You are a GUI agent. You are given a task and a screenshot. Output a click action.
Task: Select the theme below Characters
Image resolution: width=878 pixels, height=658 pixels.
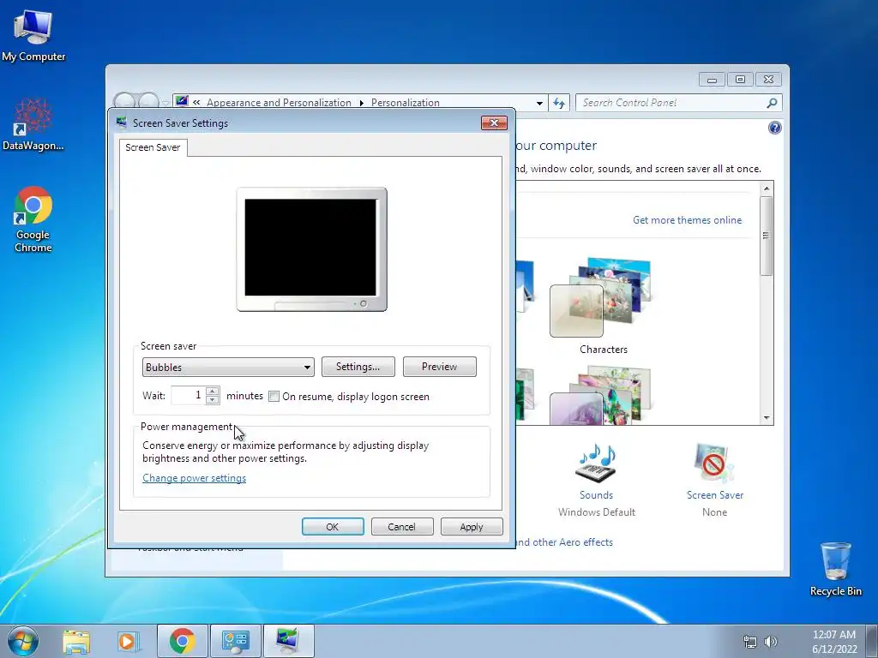[603, 394]
